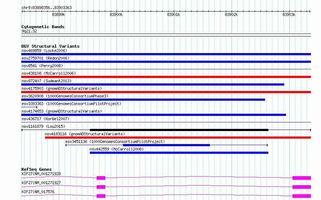This screenshot has width=321, height=200.
Task: Open the nsv972407 (Sudmant2013) label
Action: 47,81
